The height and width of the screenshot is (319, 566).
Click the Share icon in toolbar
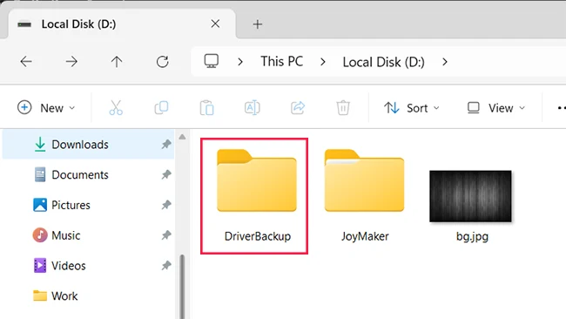pos(298,108)
